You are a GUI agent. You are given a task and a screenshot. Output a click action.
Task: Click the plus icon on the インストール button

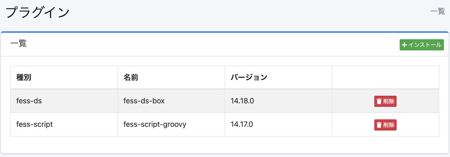(405, 45)
